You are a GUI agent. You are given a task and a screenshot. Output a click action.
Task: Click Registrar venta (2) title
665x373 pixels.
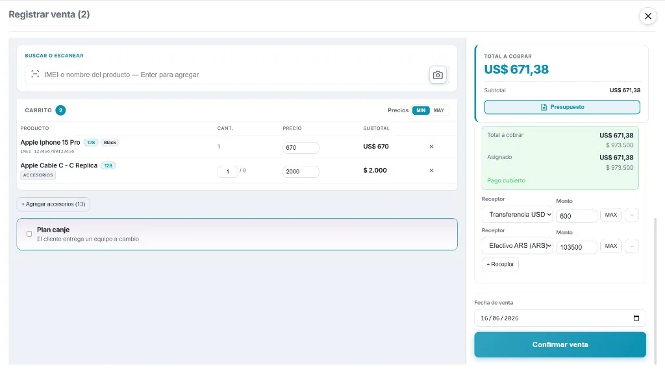point(49,14)
